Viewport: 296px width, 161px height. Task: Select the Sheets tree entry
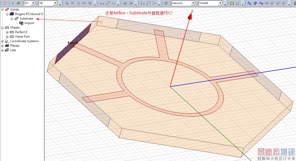point(15,28)
